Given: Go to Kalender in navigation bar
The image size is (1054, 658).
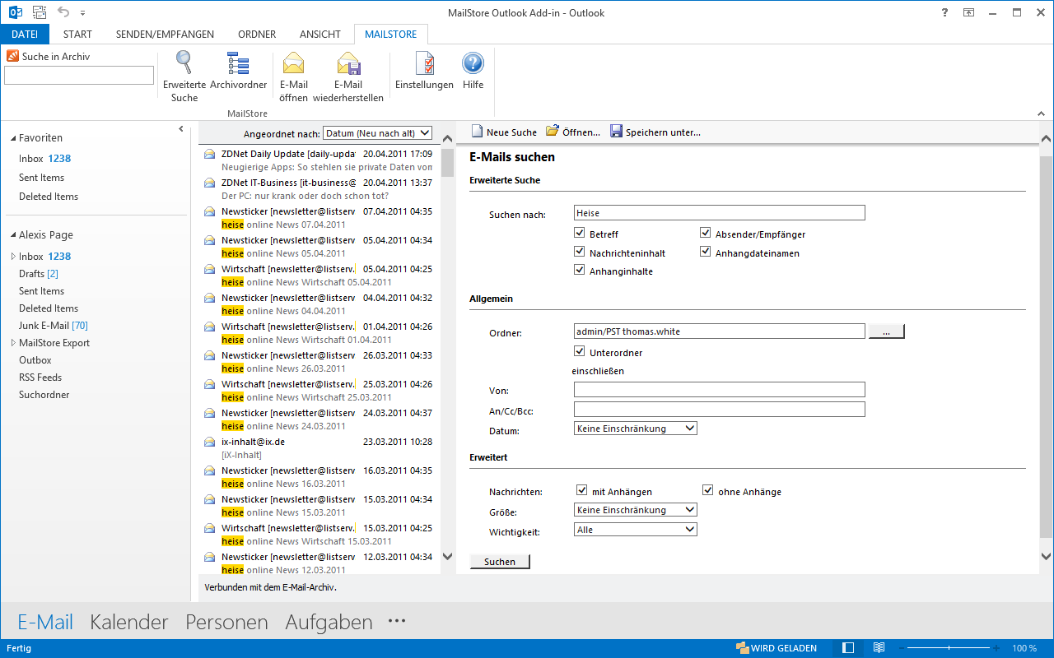Looking at the screenshot, I should point(129,623).
